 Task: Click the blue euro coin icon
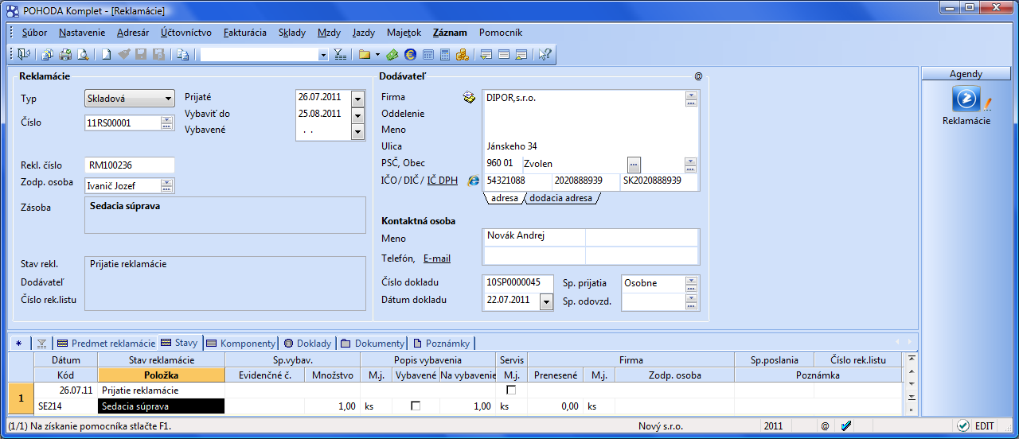click(x=410, y=55)
